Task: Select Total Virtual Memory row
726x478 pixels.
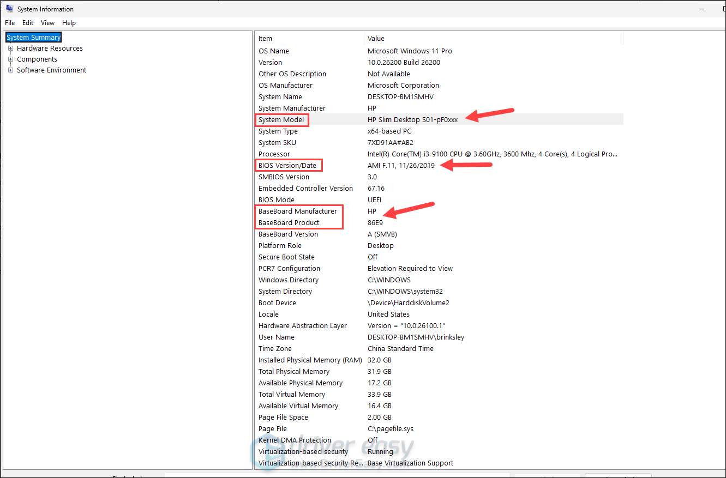Action: [x=439, y=394]
